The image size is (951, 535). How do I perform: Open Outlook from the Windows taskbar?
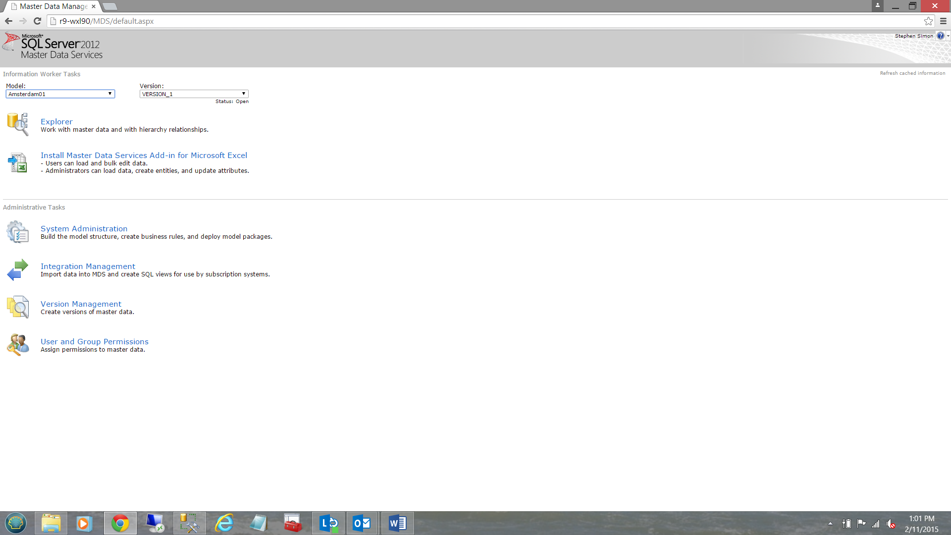[362, 523]
